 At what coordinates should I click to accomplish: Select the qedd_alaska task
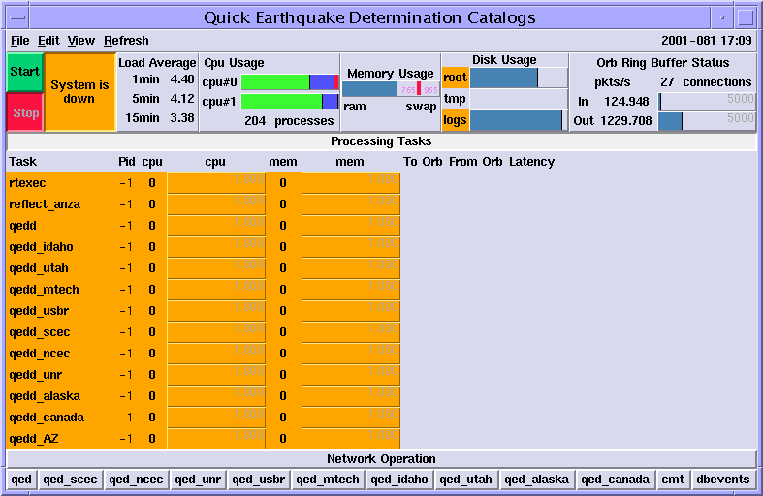point(45,396)
